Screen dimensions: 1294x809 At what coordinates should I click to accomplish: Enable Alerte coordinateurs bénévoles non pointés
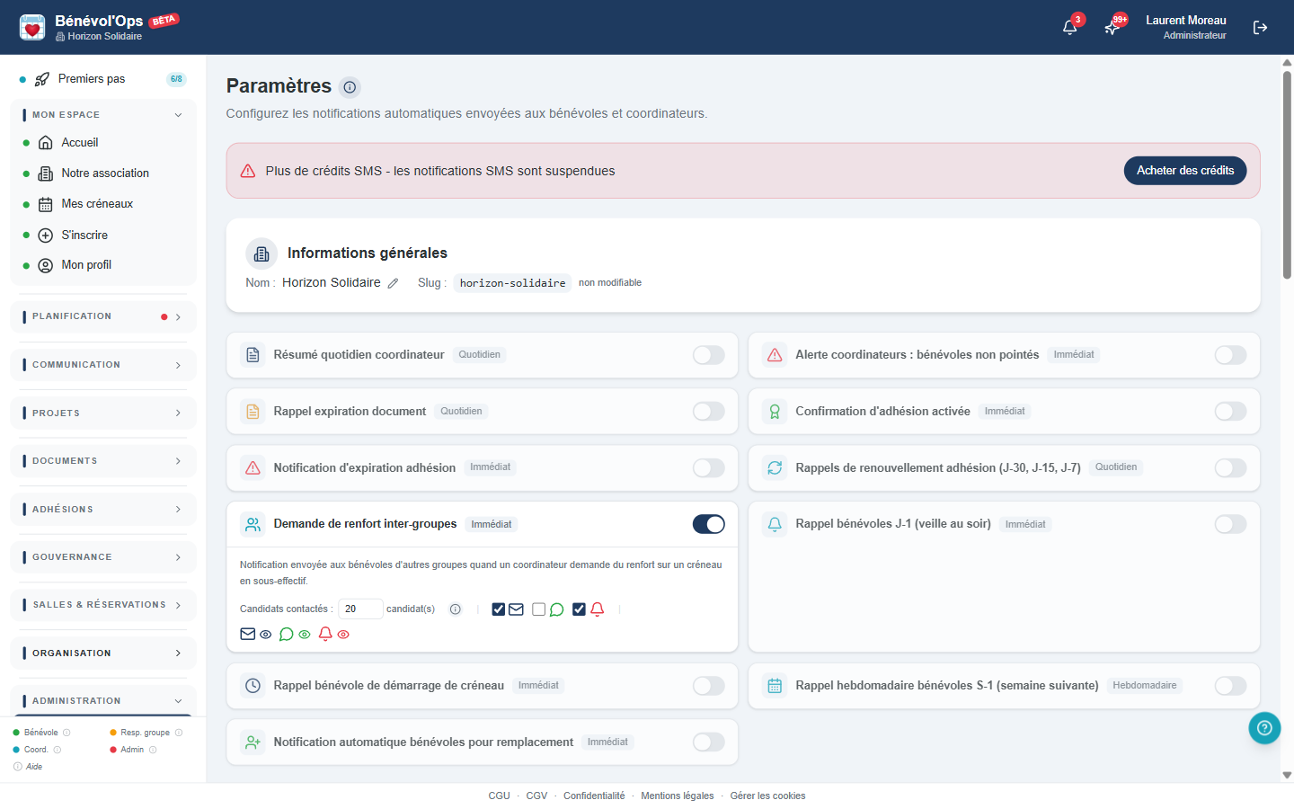(1230, 355)
